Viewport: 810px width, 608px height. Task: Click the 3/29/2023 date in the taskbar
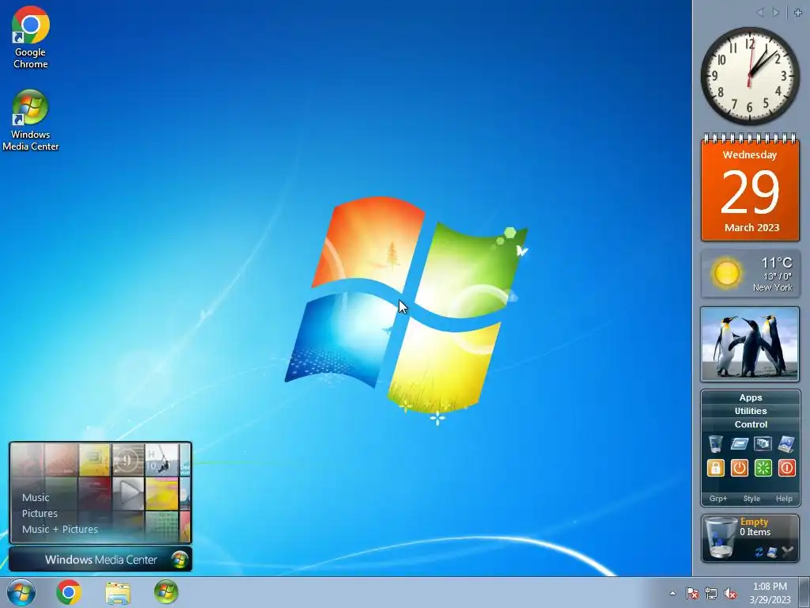tap(770, 600)
